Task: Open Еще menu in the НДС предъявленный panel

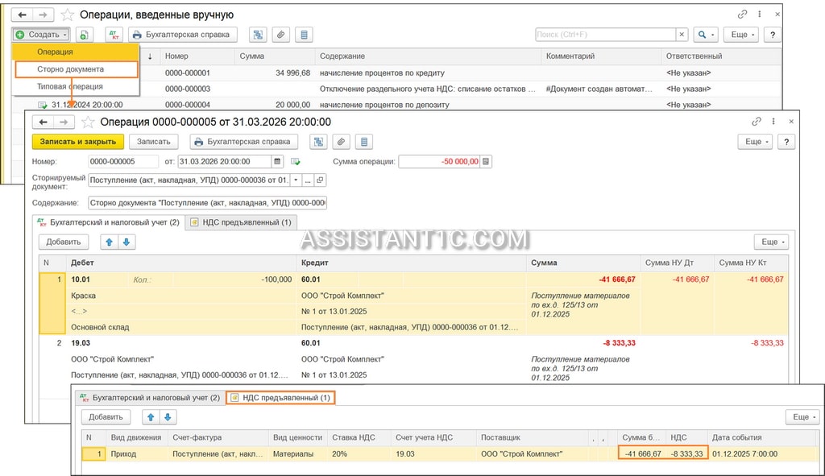Action: pyautogui.click(x=802, y=417)
